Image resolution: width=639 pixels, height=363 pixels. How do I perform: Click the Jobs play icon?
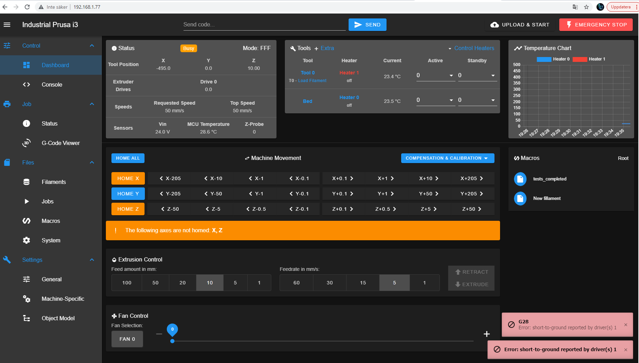pos(26,201)
